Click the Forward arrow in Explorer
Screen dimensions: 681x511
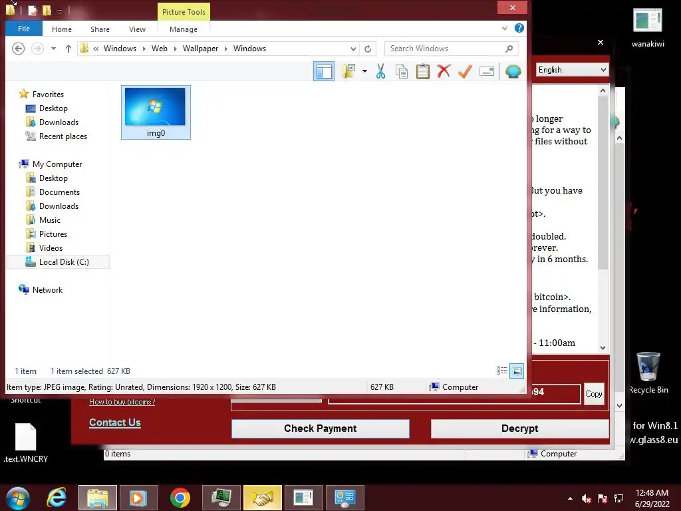[x=37, y=49]
